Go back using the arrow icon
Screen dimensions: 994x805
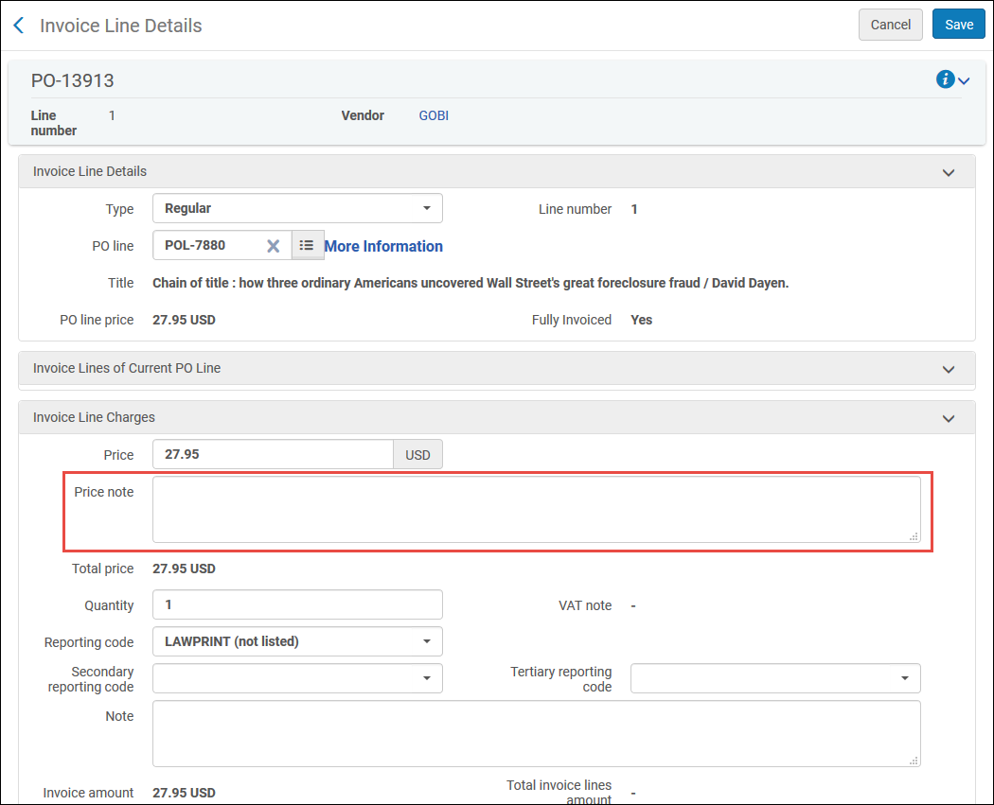coord(18,26)
